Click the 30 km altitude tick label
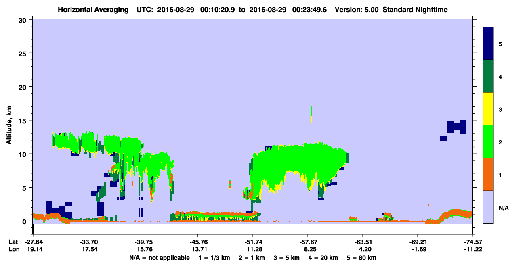This screenshot has width=525, height=269. (23, 20)
